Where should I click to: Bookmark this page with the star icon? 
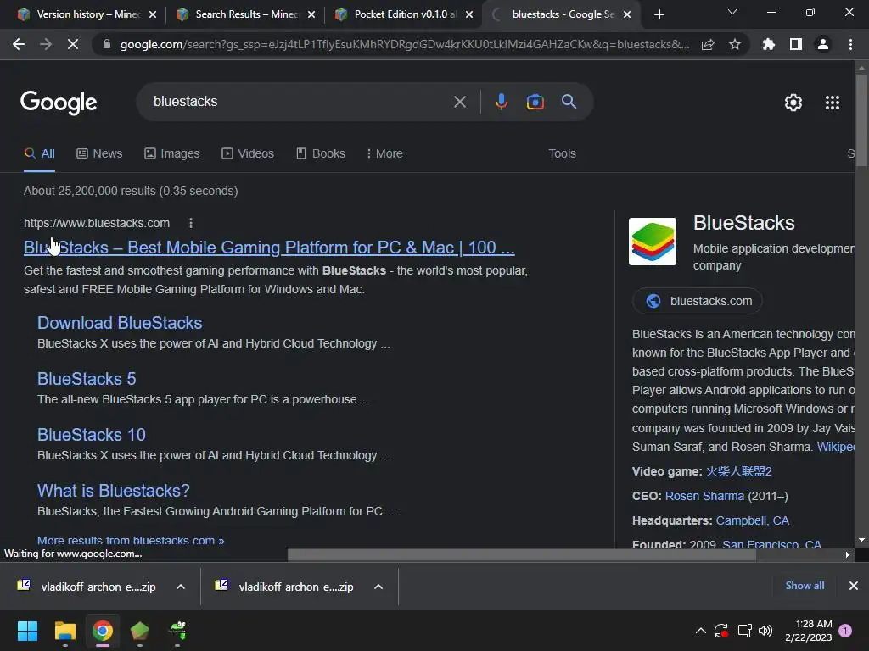coord(735,44)
